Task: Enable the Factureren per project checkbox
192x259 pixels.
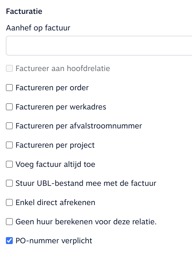Action: pyautogui.click(x=9, y=145)
